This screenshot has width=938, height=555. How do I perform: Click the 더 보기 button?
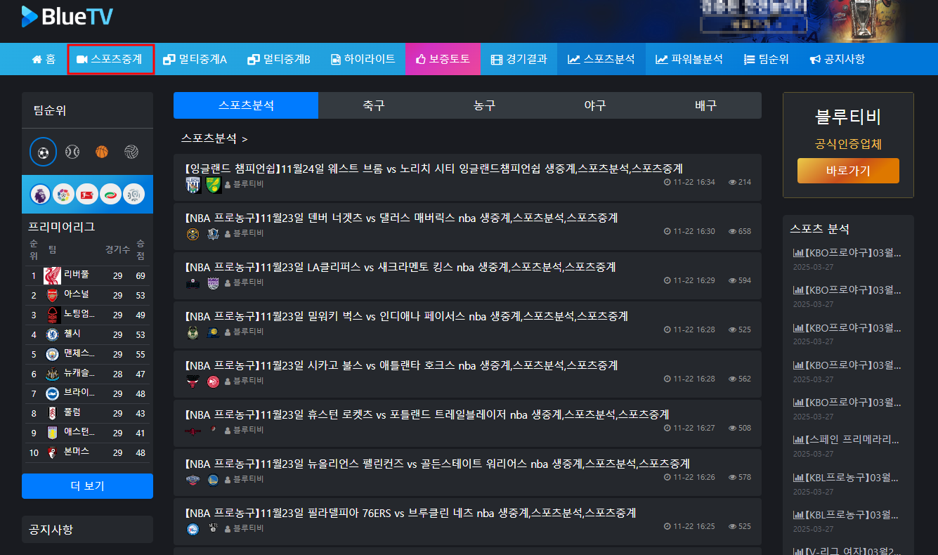tap(87, 486)
